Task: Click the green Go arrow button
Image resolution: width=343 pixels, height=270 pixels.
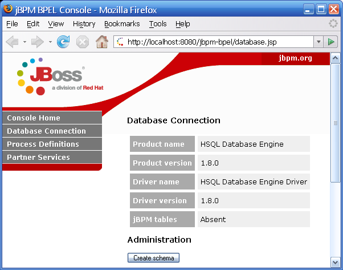Action: (x=330, y=42)
